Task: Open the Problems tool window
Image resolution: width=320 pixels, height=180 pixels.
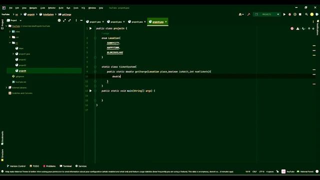Action: [x=49, y=166]
